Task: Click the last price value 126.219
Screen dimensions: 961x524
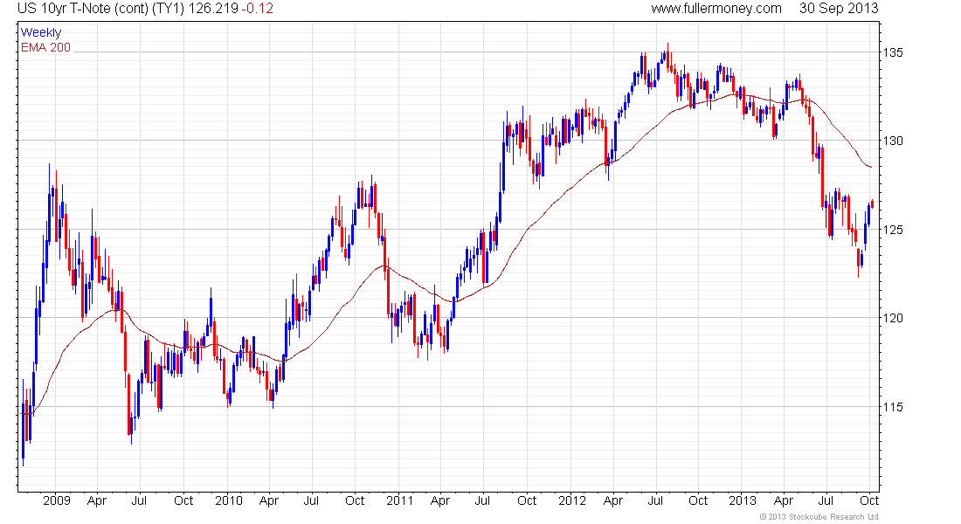Action: tap(213, 9)
